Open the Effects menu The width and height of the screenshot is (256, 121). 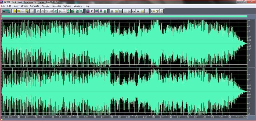[x=24, y=6]
